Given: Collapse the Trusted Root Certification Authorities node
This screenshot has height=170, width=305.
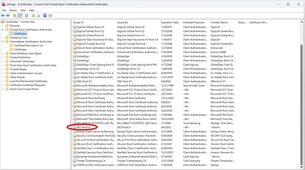Looking at the screenshot, I should point(3,30).
